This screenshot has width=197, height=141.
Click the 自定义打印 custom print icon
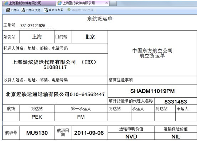46,10
